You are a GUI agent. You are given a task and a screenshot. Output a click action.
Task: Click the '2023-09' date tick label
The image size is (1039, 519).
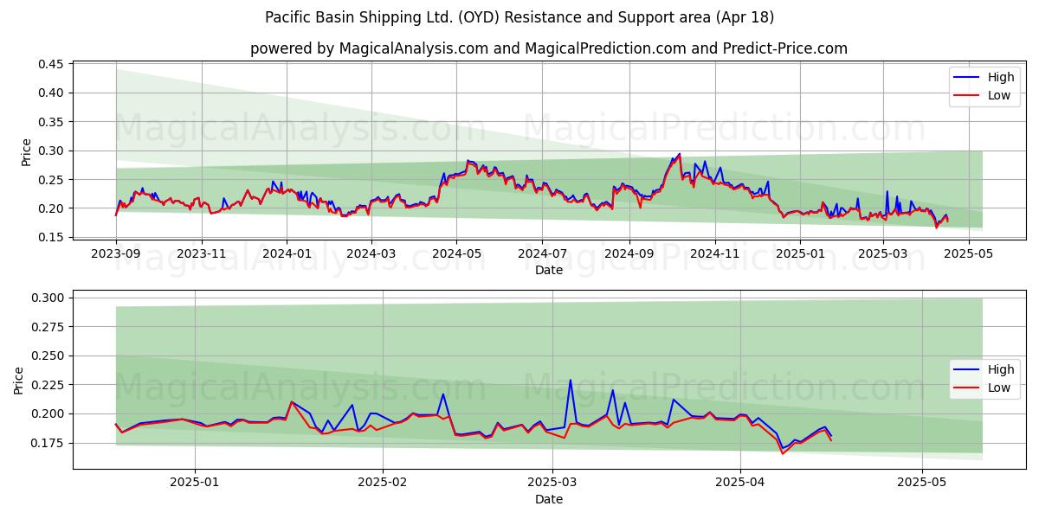116,254
